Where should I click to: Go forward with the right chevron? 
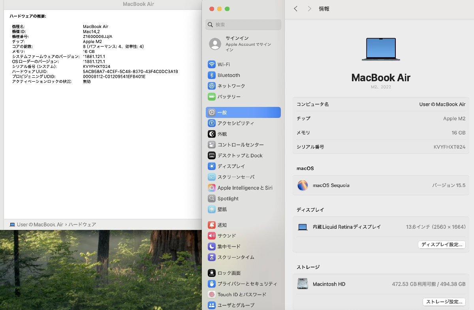[309, 9]
